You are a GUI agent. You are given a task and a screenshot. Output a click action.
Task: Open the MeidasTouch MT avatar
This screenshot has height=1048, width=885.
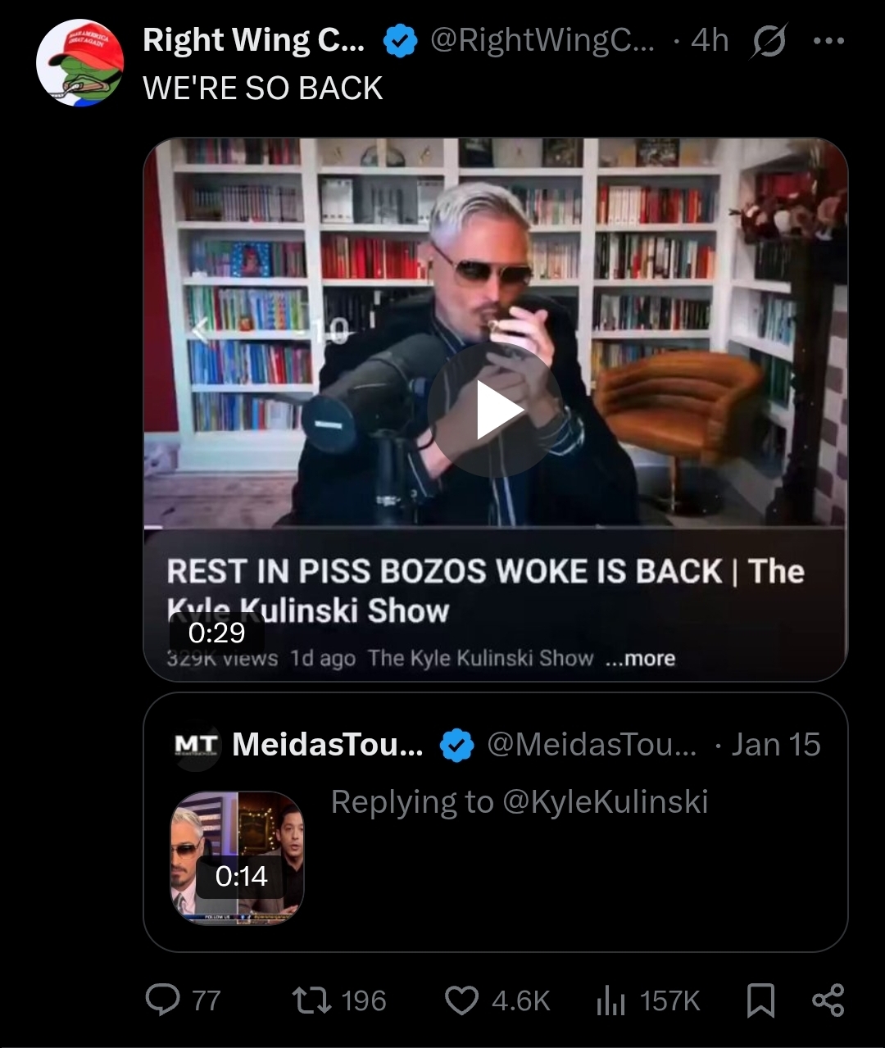click(197, 745)
